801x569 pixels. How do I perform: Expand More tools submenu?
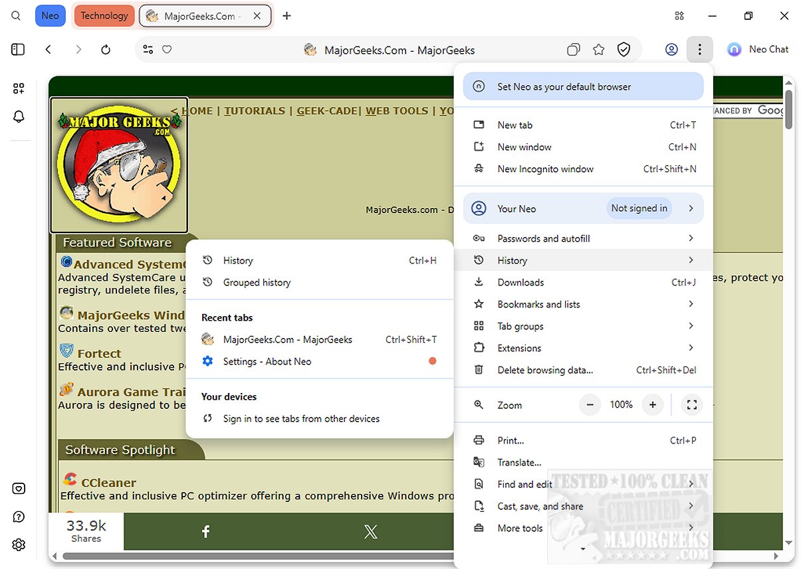583,528
